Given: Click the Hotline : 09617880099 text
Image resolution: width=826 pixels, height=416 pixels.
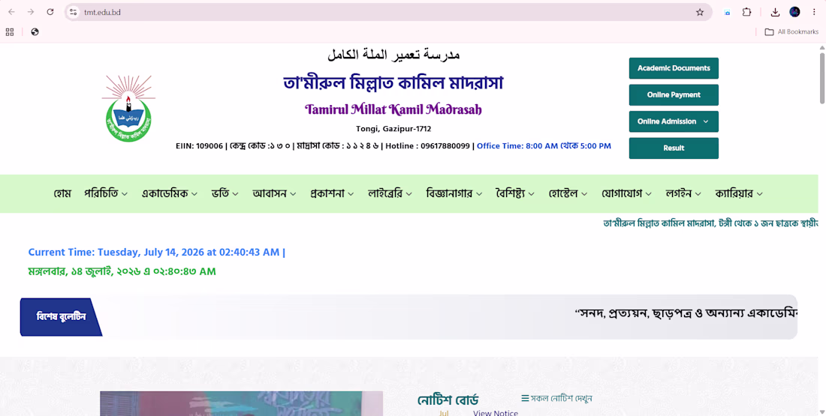Looking at the screenshot, I should [427, 145].
